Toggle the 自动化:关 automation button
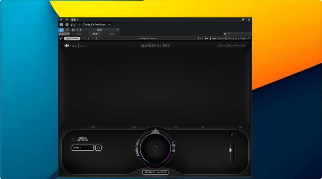Image resolution: width=322 pixels, height=179 pixels. [x=64, y=34]
